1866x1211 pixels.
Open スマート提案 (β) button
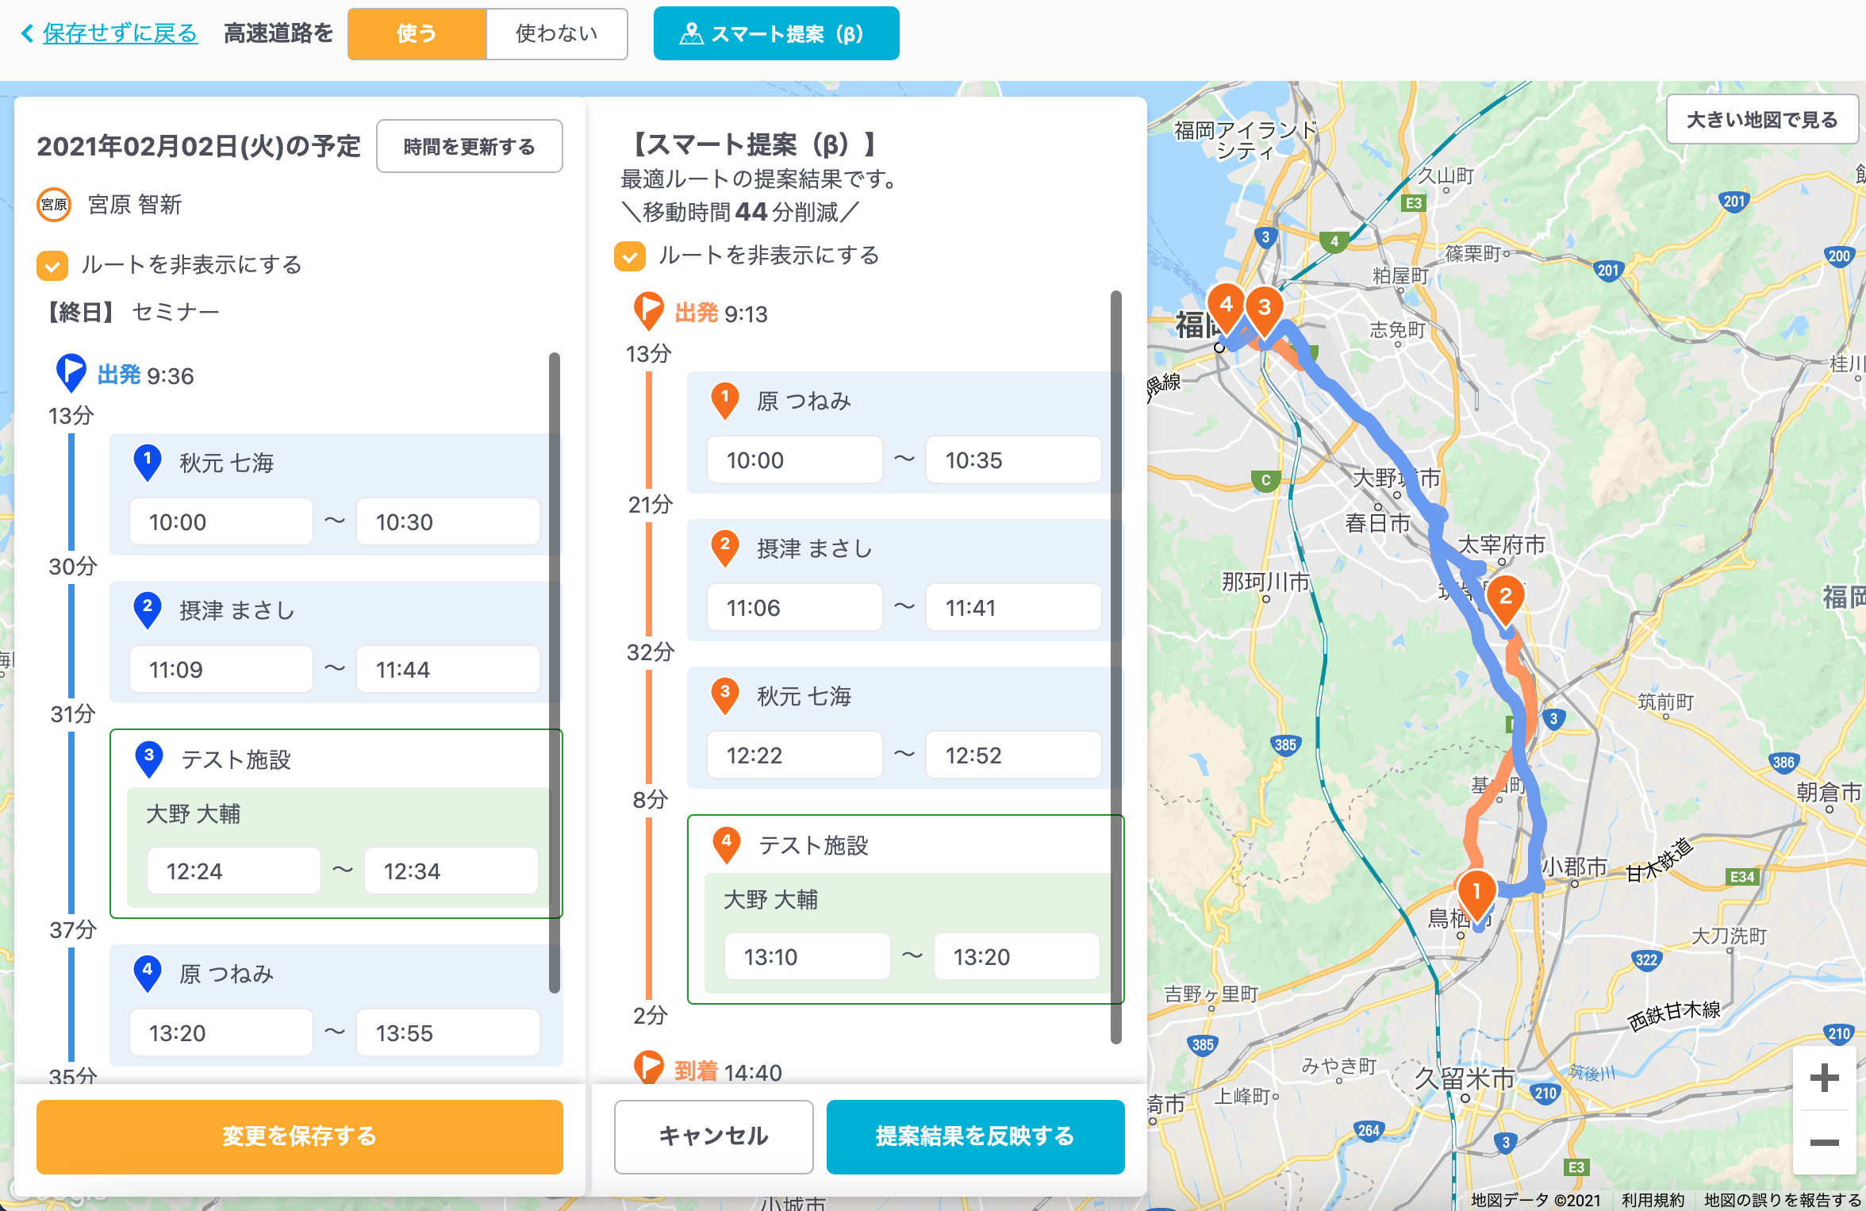(776, 33)
